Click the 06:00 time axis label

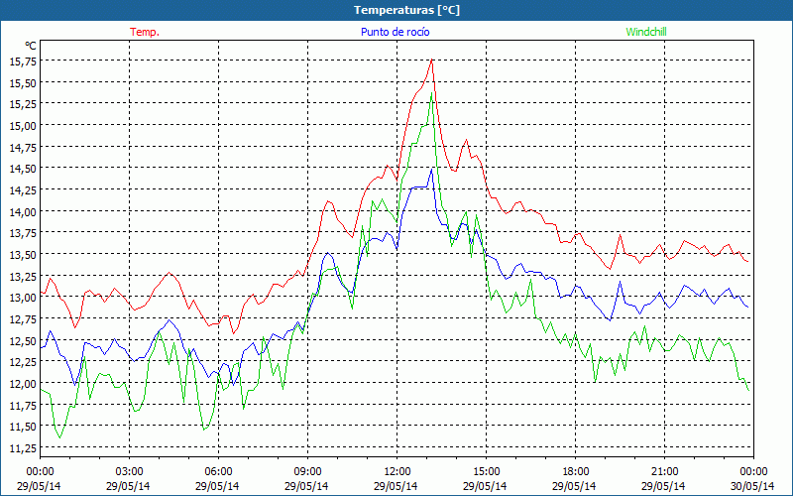click(x=218, y=472)
